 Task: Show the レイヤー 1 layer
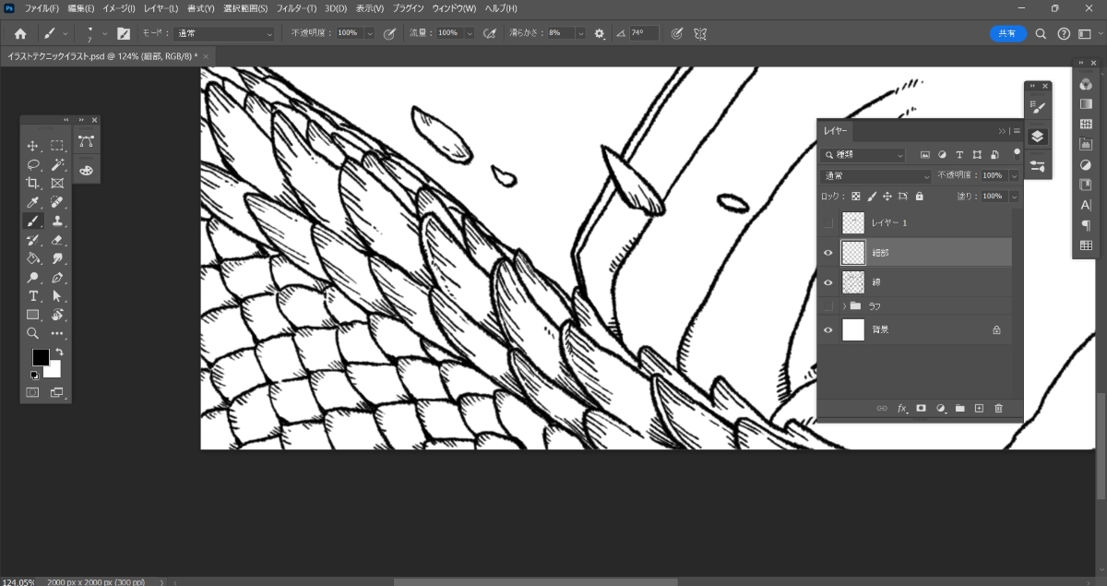pos(827,222)
